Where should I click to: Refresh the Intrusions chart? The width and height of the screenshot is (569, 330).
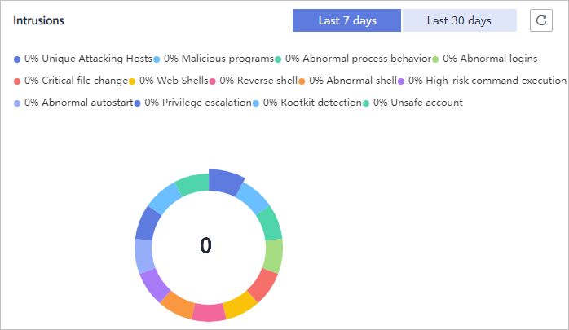pos(541,20)
